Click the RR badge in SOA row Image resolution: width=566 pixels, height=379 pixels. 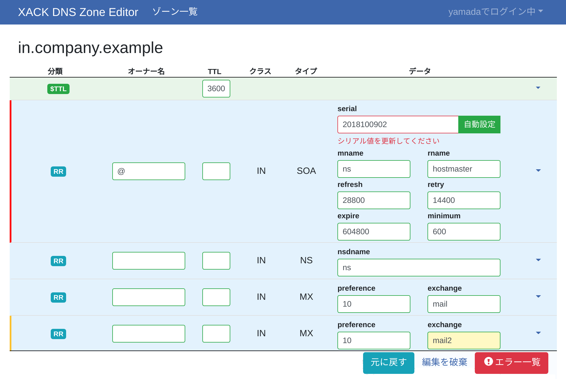point(58,172)
